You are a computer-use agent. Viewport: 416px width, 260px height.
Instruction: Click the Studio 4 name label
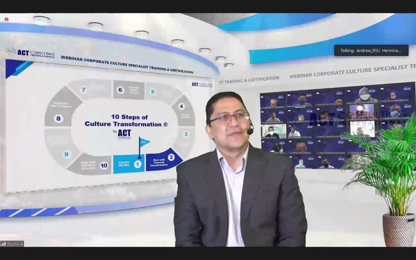point(15,244)
